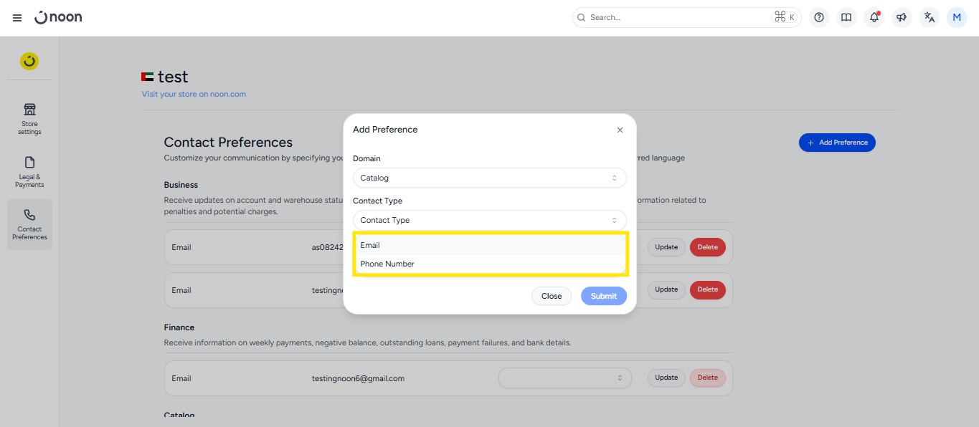Close the Add Preference dialog with X

click(620, 130)
